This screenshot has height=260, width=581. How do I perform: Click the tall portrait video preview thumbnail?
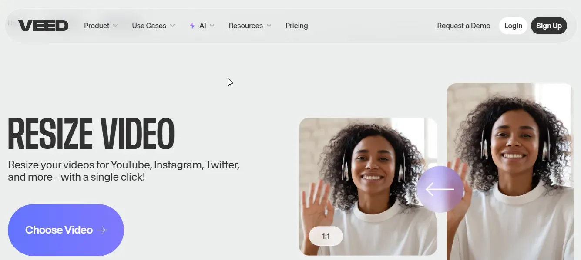click(510, 172)
